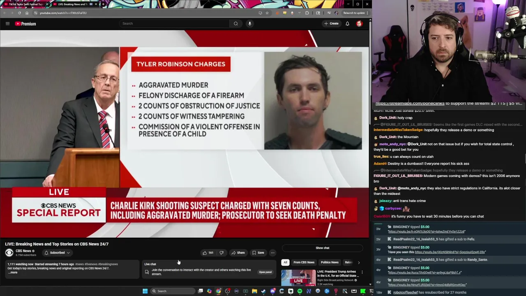The height and width of the screenshot is (296, 526).
Task: Bookmark this page with the star icon
Action: (x=267, y=13)
